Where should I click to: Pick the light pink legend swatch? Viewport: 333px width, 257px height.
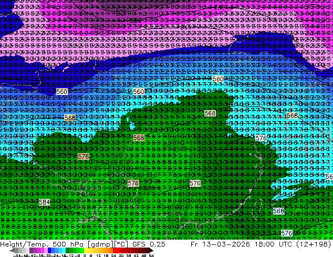(46, 250)
